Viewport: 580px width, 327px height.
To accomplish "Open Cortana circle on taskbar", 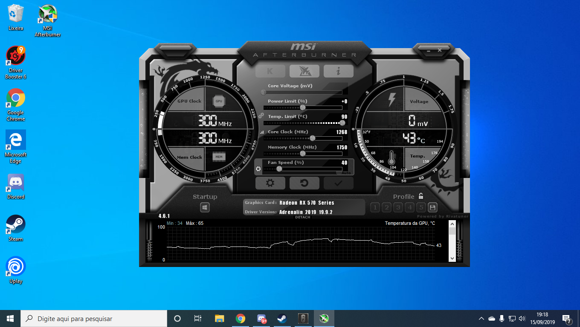I will click(177, 318).
